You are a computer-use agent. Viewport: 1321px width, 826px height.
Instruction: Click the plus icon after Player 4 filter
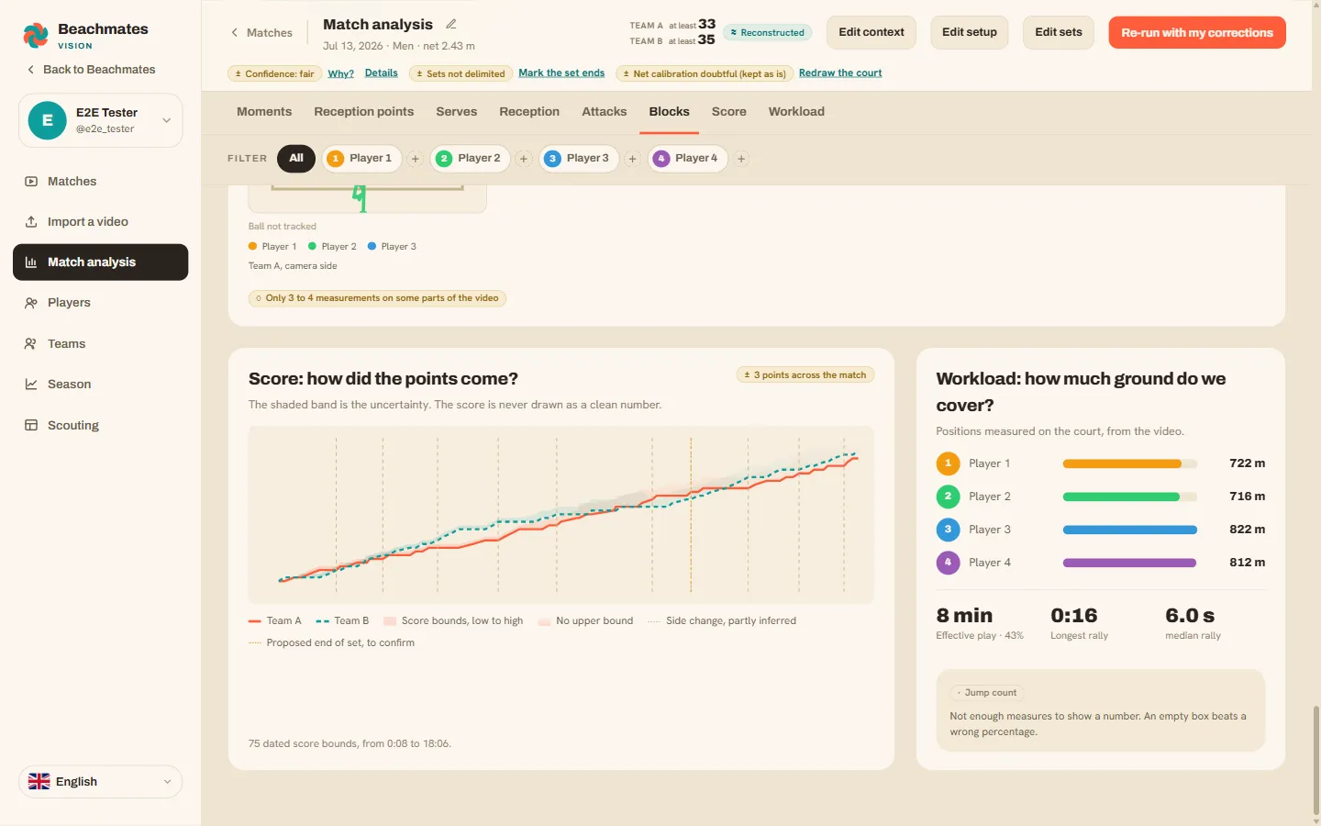741,159
